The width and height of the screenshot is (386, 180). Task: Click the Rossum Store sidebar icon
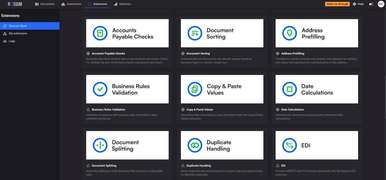(x=5, y=26)
